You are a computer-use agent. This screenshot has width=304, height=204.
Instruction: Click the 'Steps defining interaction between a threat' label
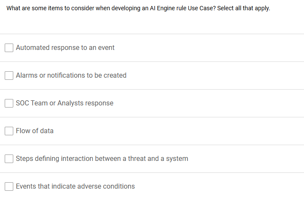click(102, 159)
